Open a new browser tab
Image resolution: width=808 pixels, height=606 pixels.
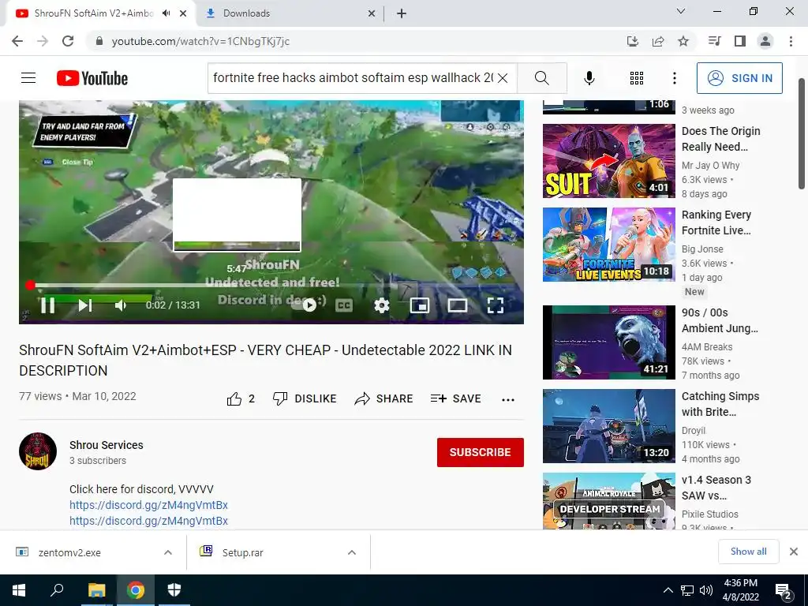tap(402, 14)
